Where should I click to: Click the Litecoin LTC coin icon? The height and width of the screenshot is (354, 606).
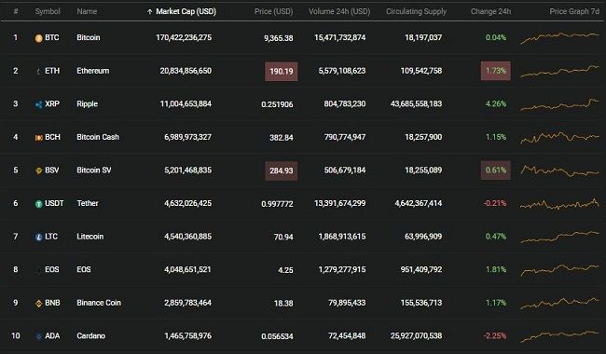38,237
